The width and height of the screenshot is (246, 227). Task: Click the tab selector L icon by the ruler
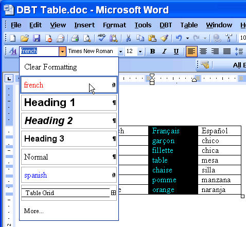pos(9,79)
